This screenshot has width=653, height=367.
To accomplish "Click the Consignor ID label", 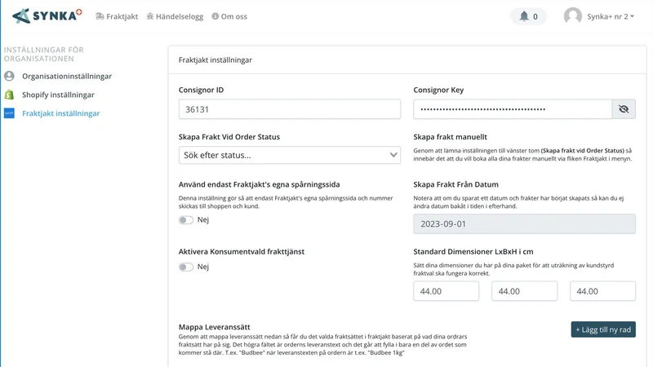I will click(x=201, y=90).
